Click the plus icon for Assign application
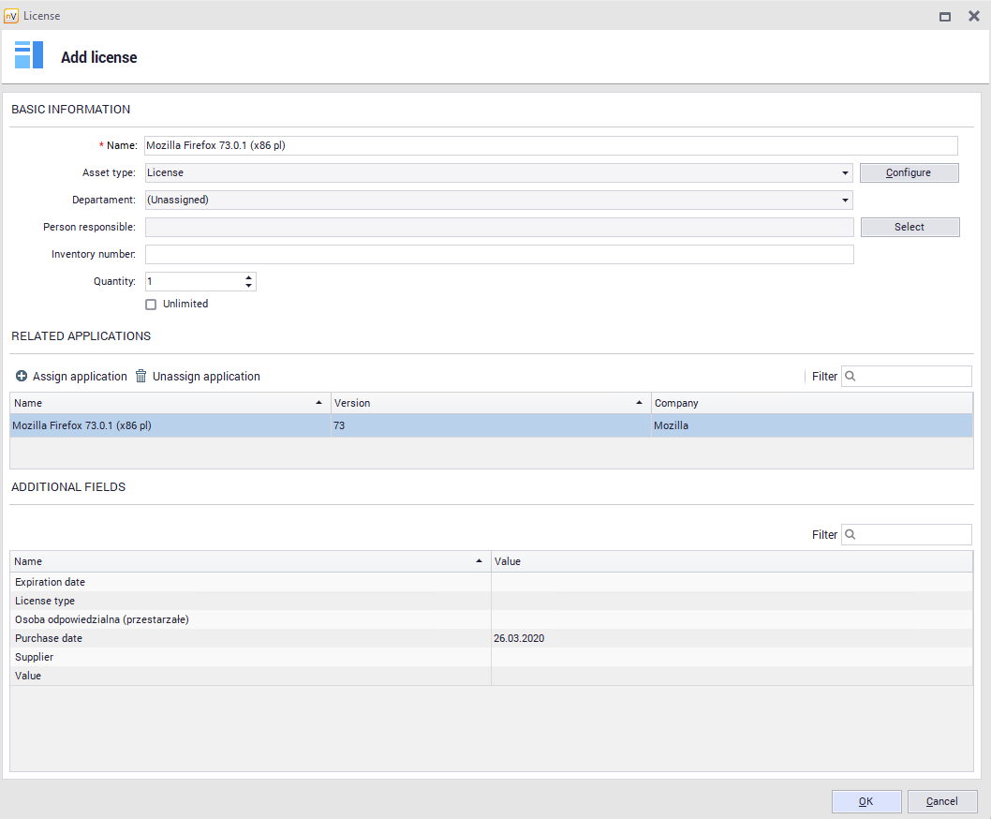 tap(22, 377)
